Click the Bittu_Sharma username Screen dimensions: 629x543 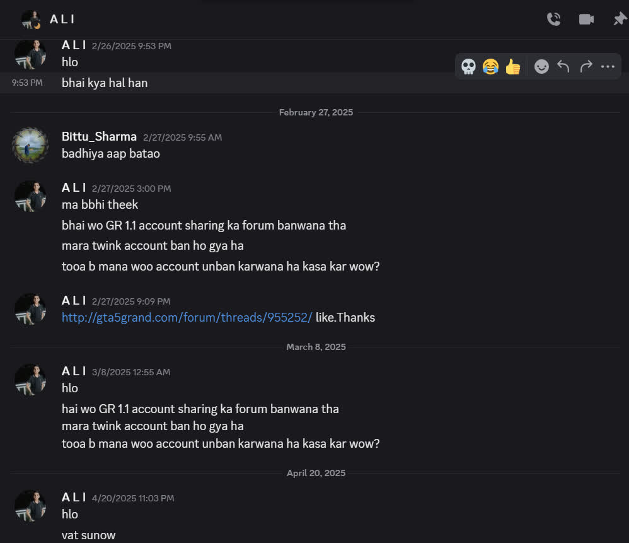[99, 136]
